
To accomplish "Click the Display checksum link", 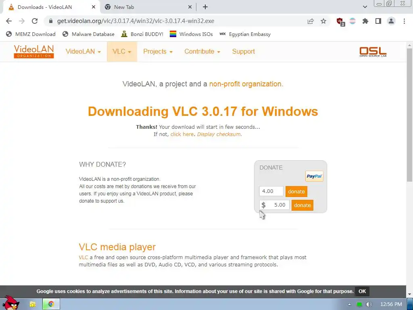I will point(219,134).
